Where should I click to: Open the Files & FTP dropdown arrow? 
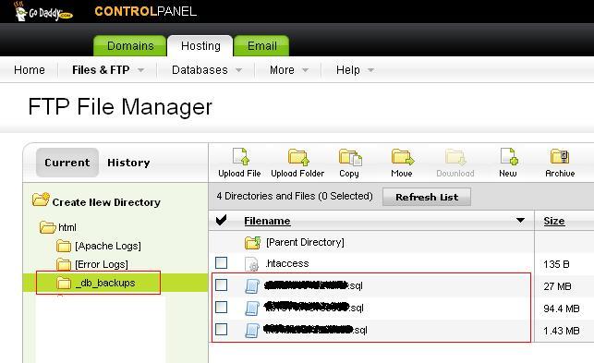140,70
